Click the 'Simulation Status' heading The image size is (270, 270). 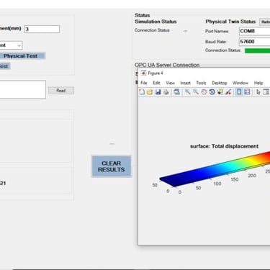pos(156,22)
